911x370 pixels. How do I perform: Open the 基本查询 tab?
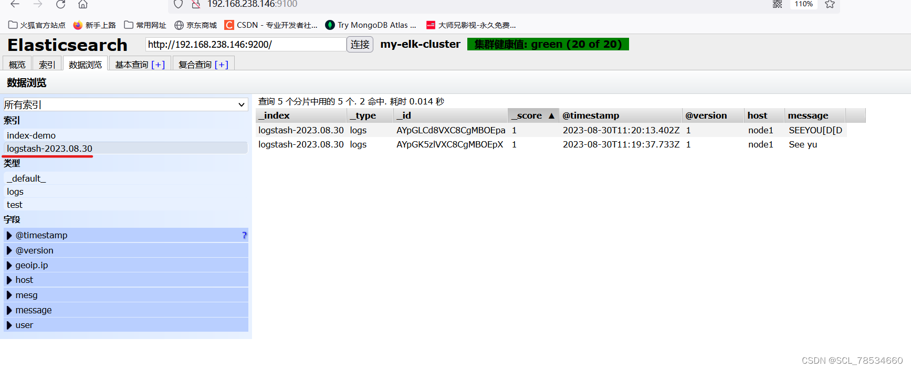pos(132,65)
